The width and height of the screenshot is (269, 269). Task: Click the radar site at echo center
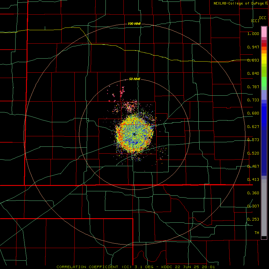134,134
